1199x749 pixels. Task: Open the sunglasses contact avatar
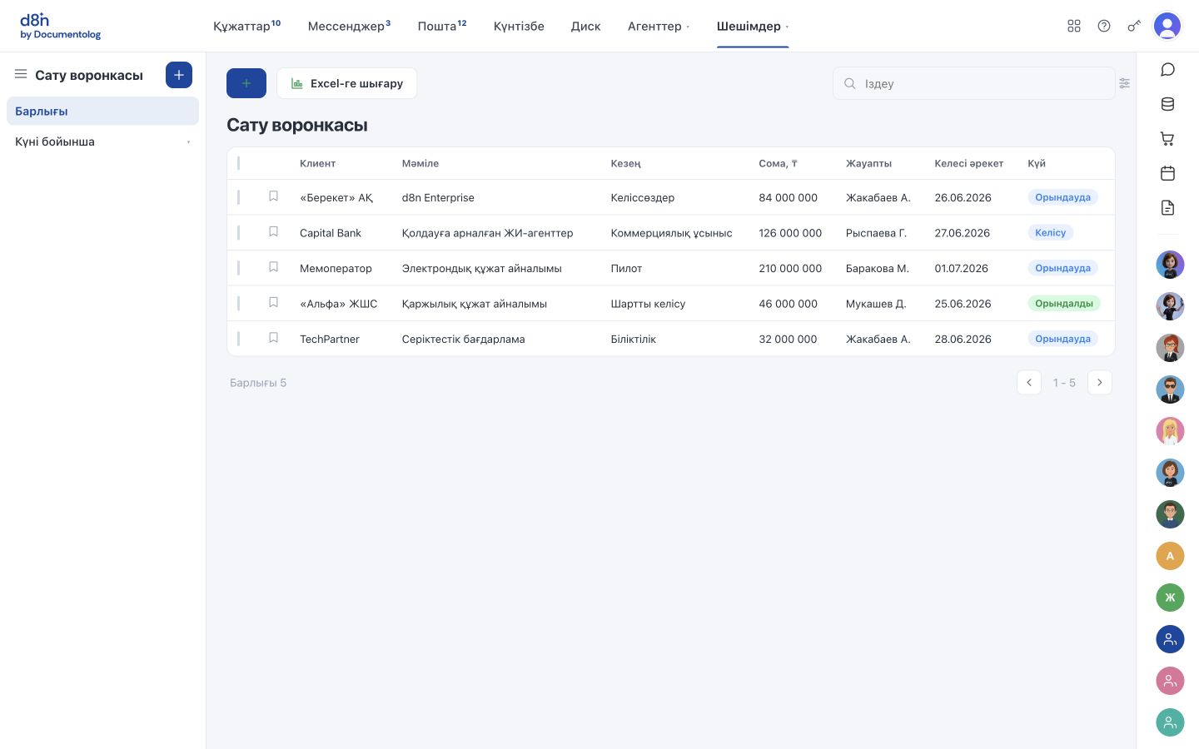click(x=1170, y=389)
